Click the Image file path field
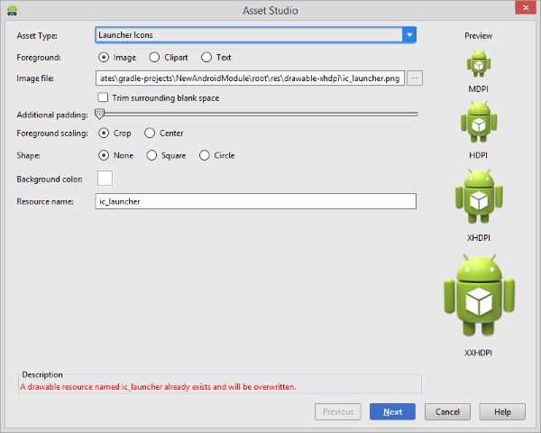 pos(250,78)
